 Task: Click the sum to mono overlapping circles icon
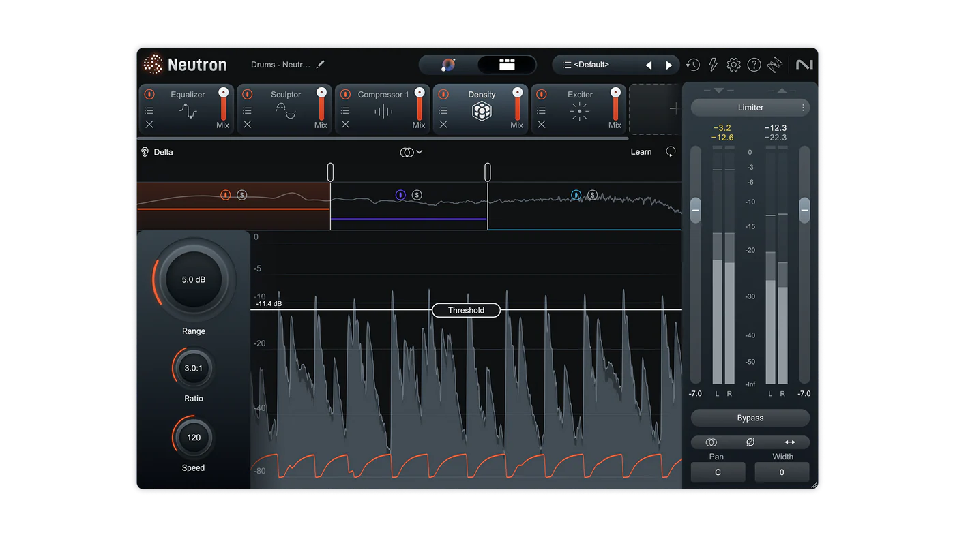tap(711, 442)
